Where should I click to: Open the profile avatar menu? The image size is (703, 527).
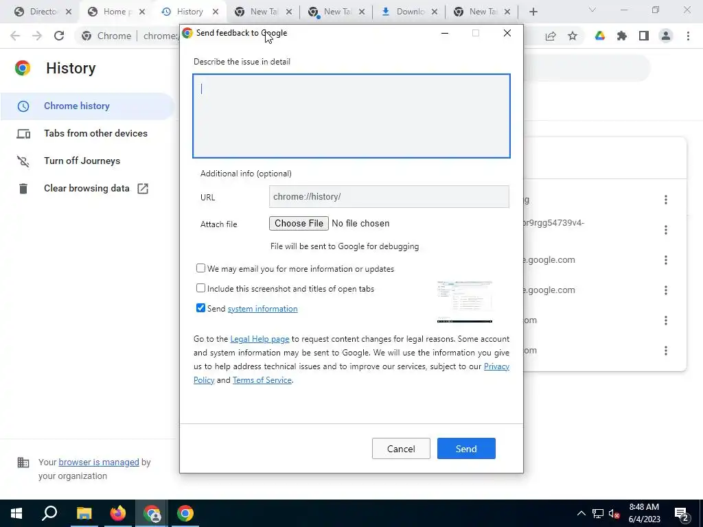pyautogui.click(x=666, y=36)
